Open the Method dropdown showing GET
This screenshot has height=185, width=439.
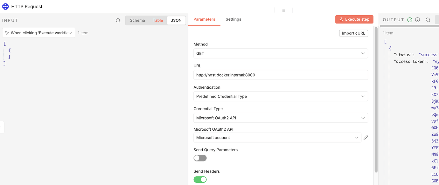click(x=280, y=53)
